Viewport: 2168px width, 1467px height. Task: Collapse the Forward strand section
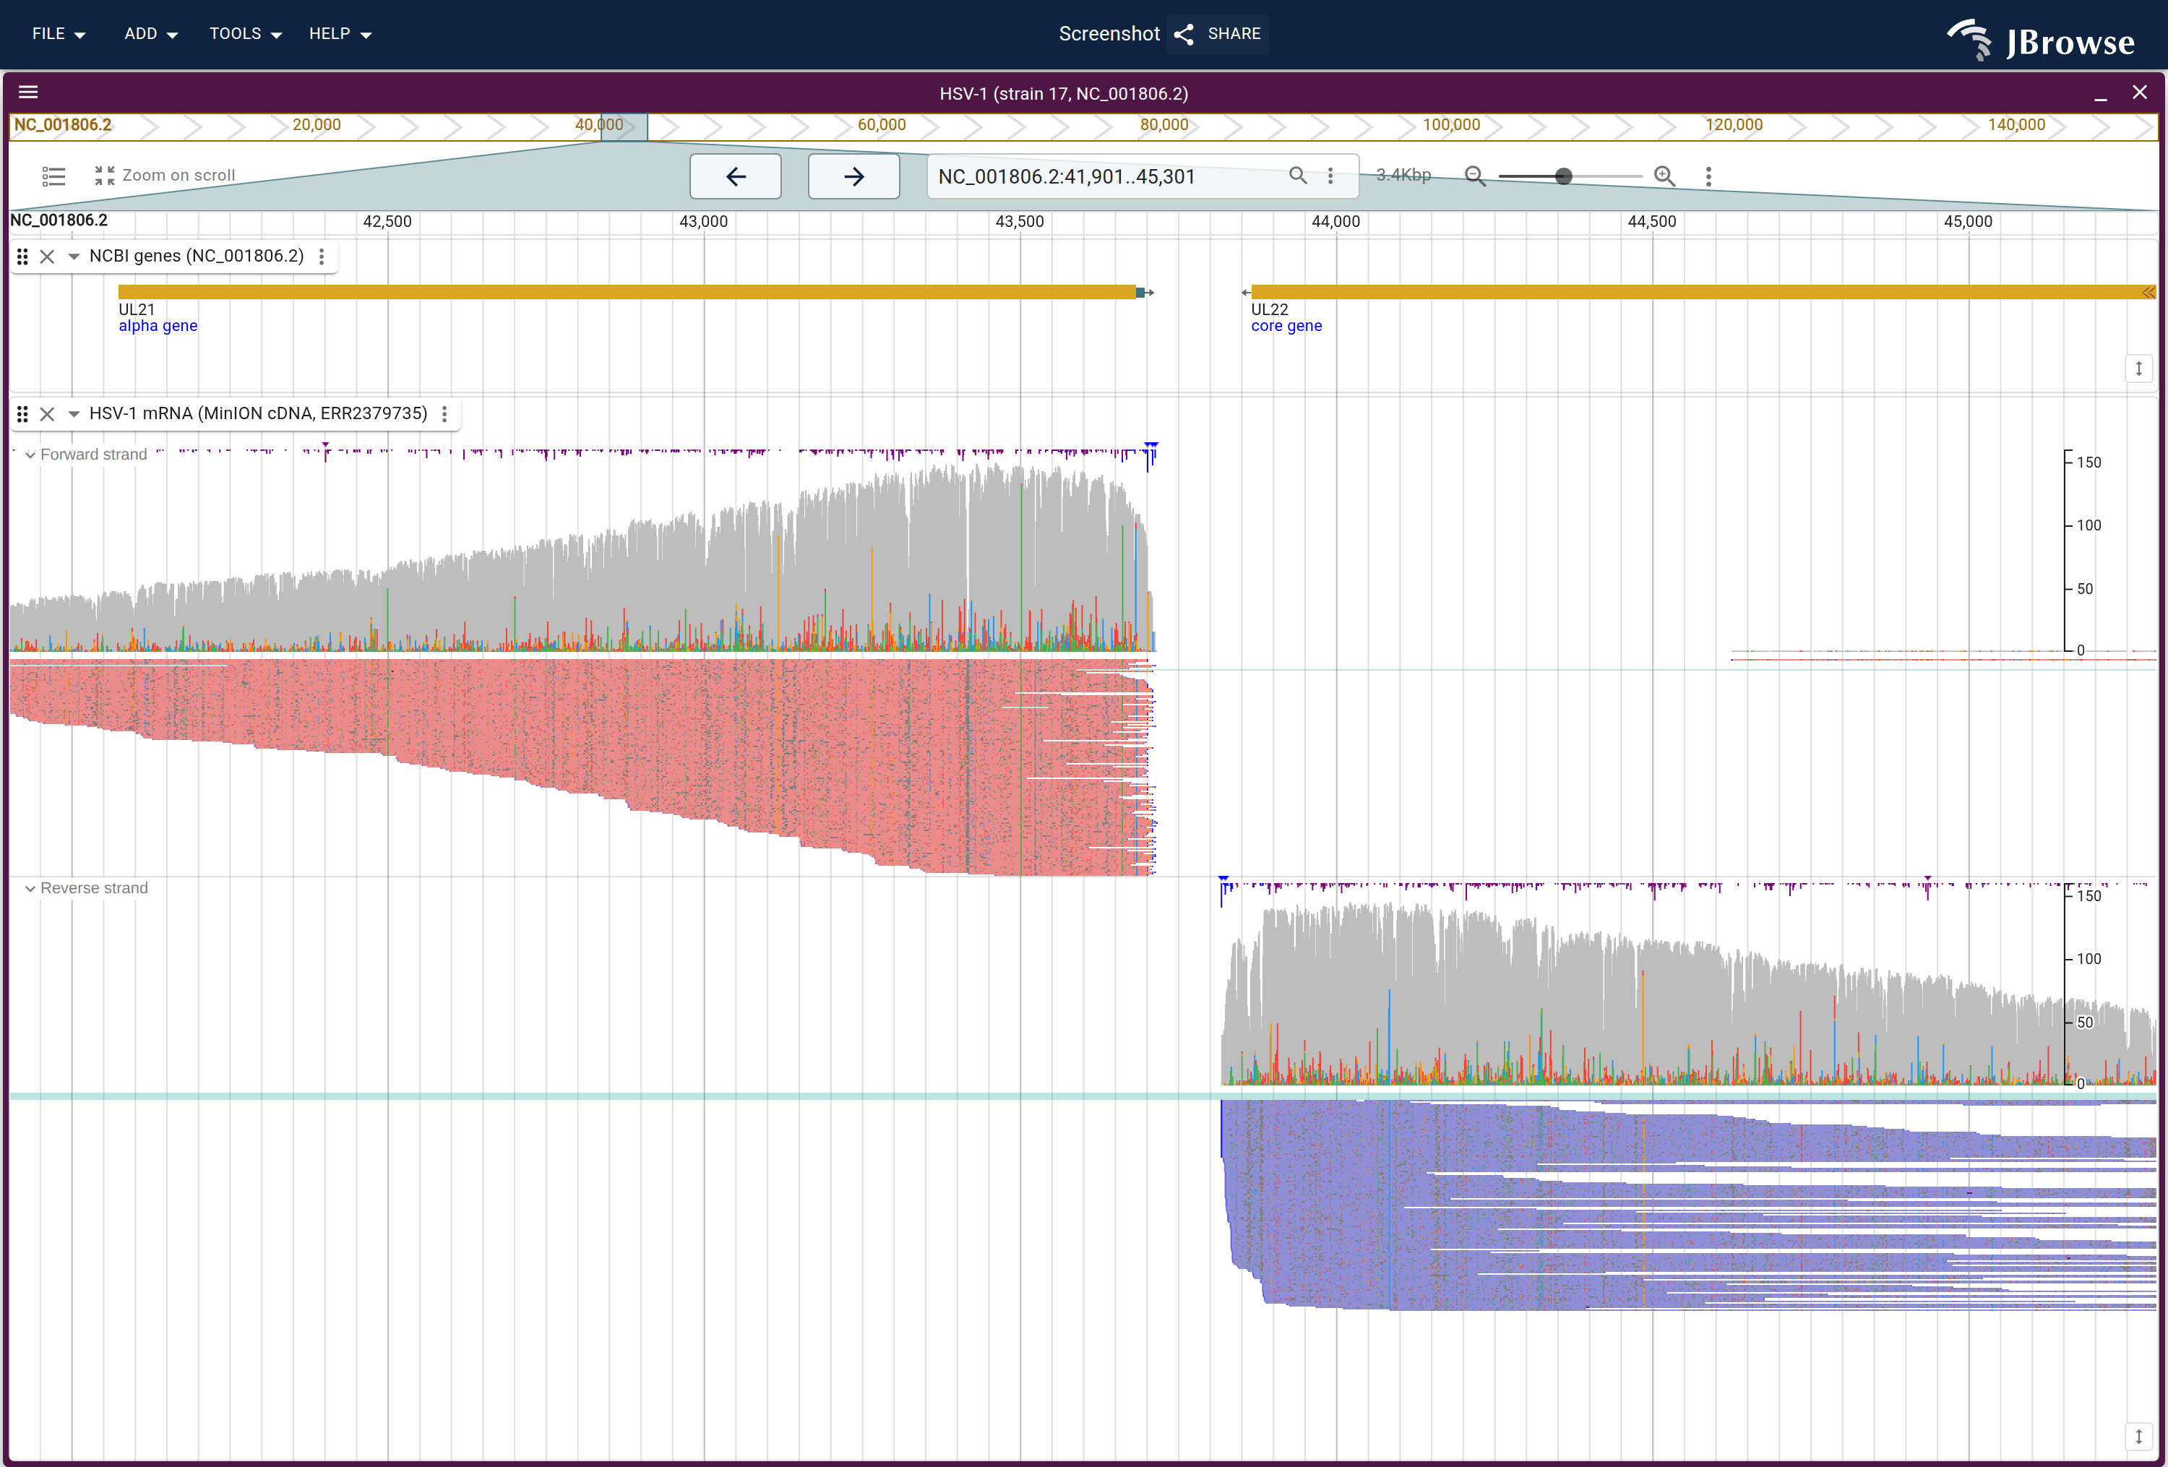[30, 455]
